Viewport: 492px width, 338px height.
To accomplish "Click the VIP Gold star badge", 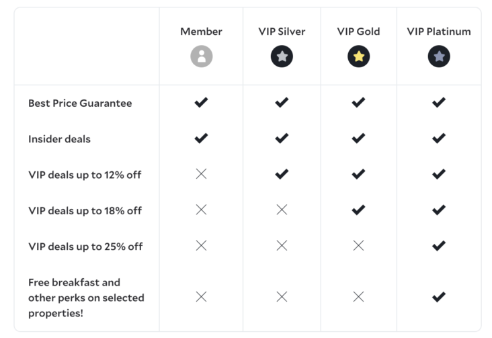I will 358,56.
